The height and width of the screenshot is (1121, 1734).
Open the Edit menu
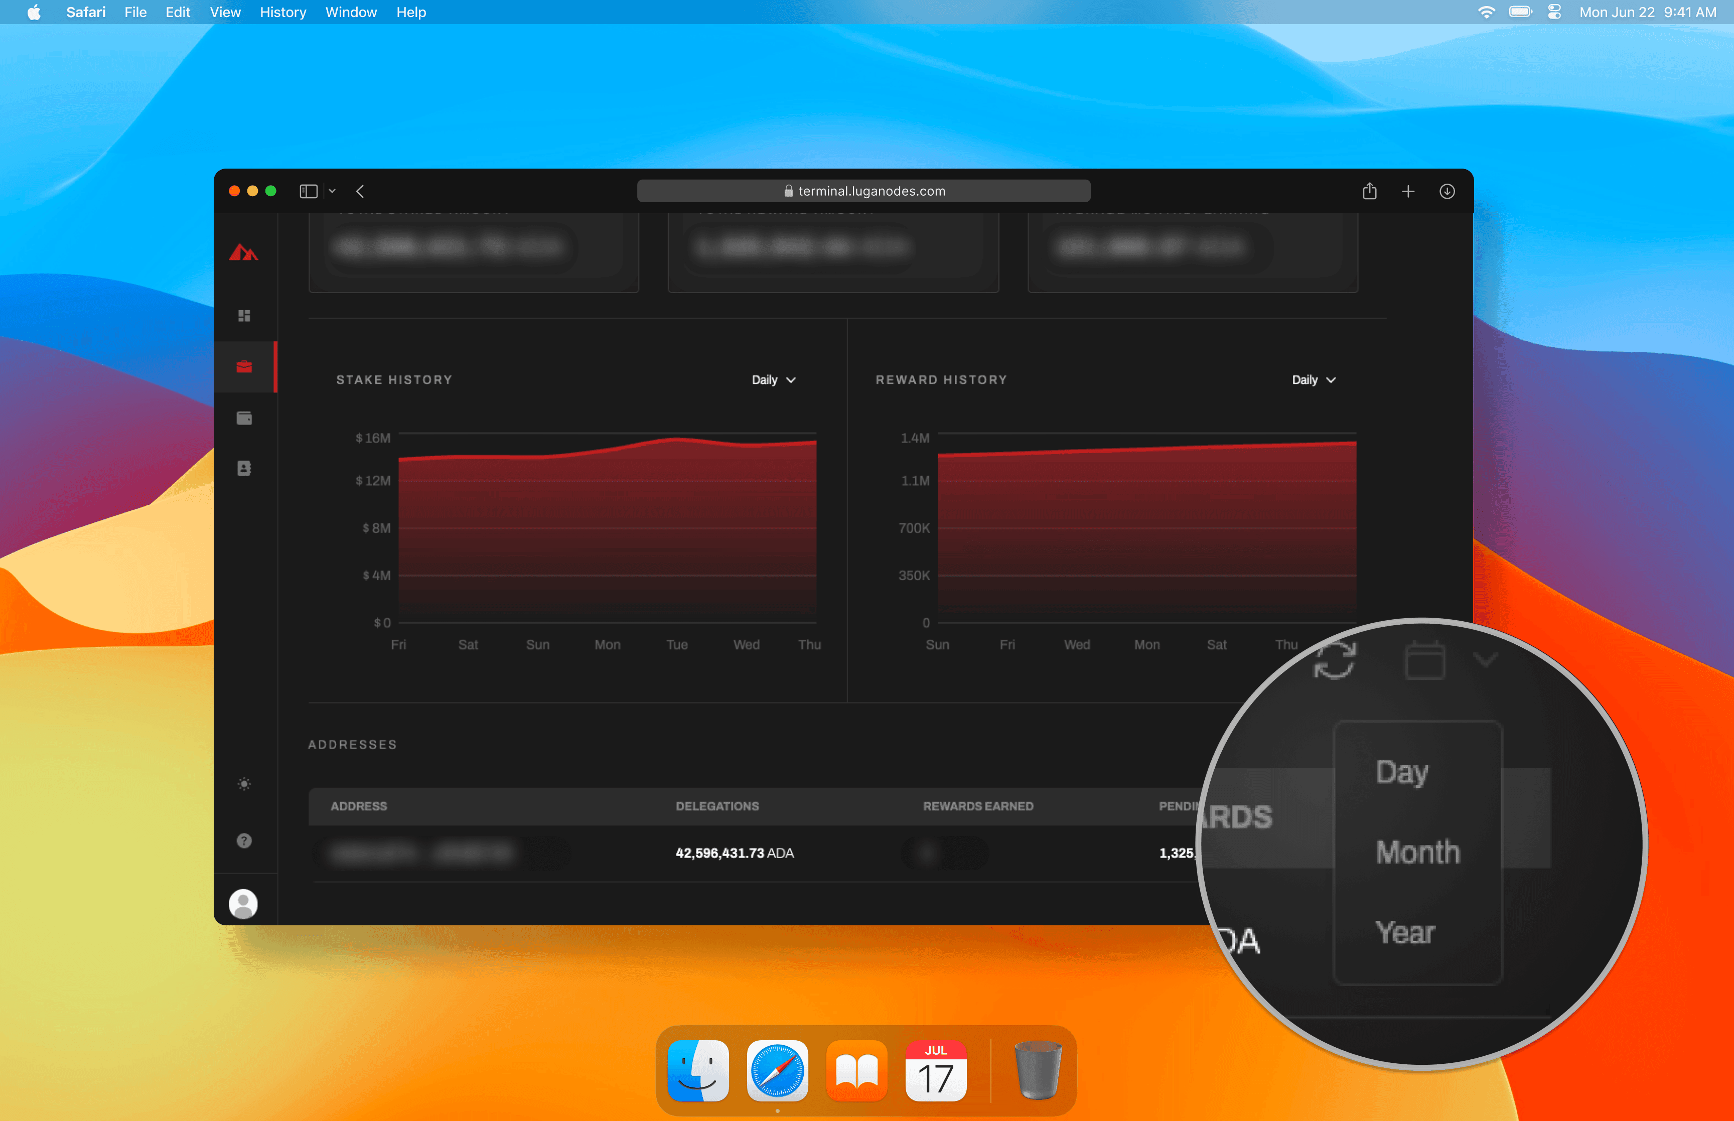point(178,13)
